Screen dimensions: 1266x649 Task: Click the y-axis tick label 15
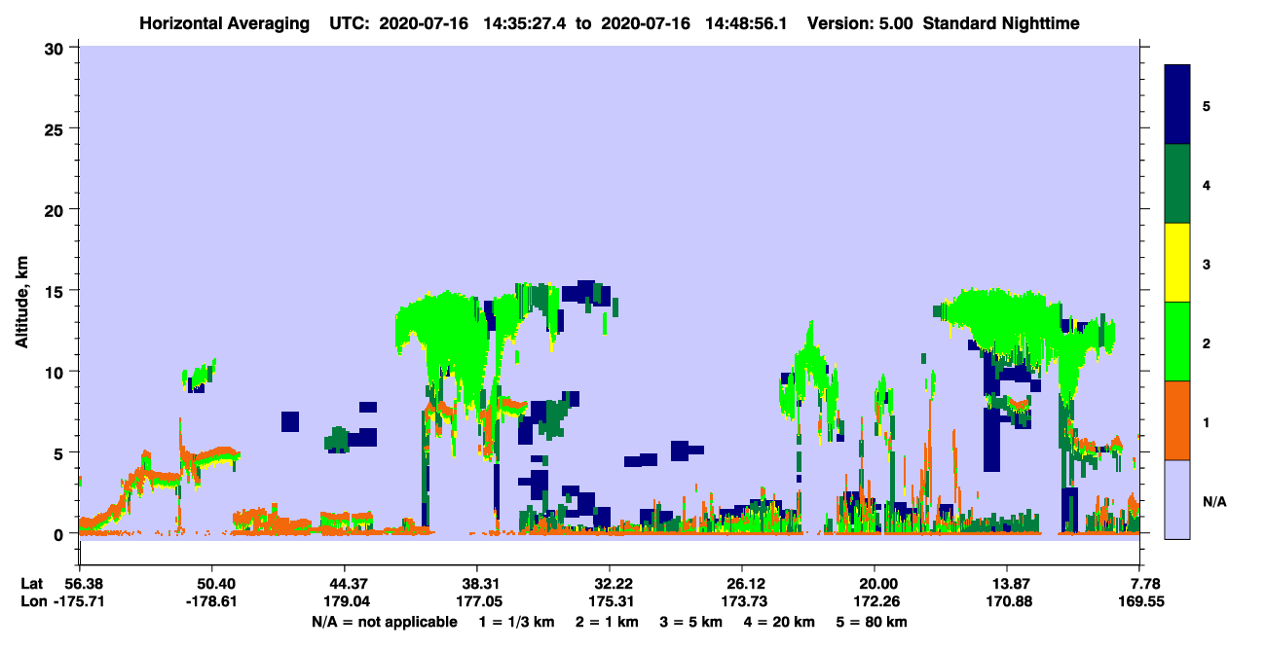point(56,291)
